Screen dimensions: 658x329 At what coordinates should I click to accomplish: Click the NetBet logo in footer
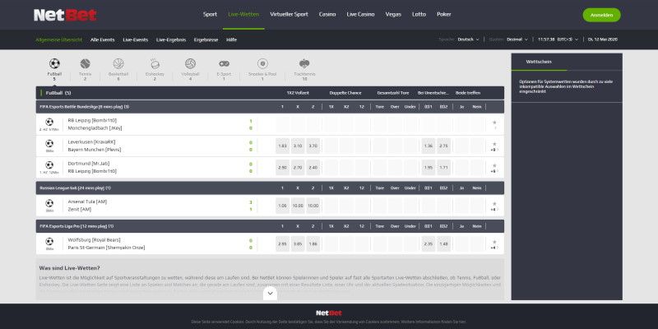pyautogui.click(x=329, y=313)
